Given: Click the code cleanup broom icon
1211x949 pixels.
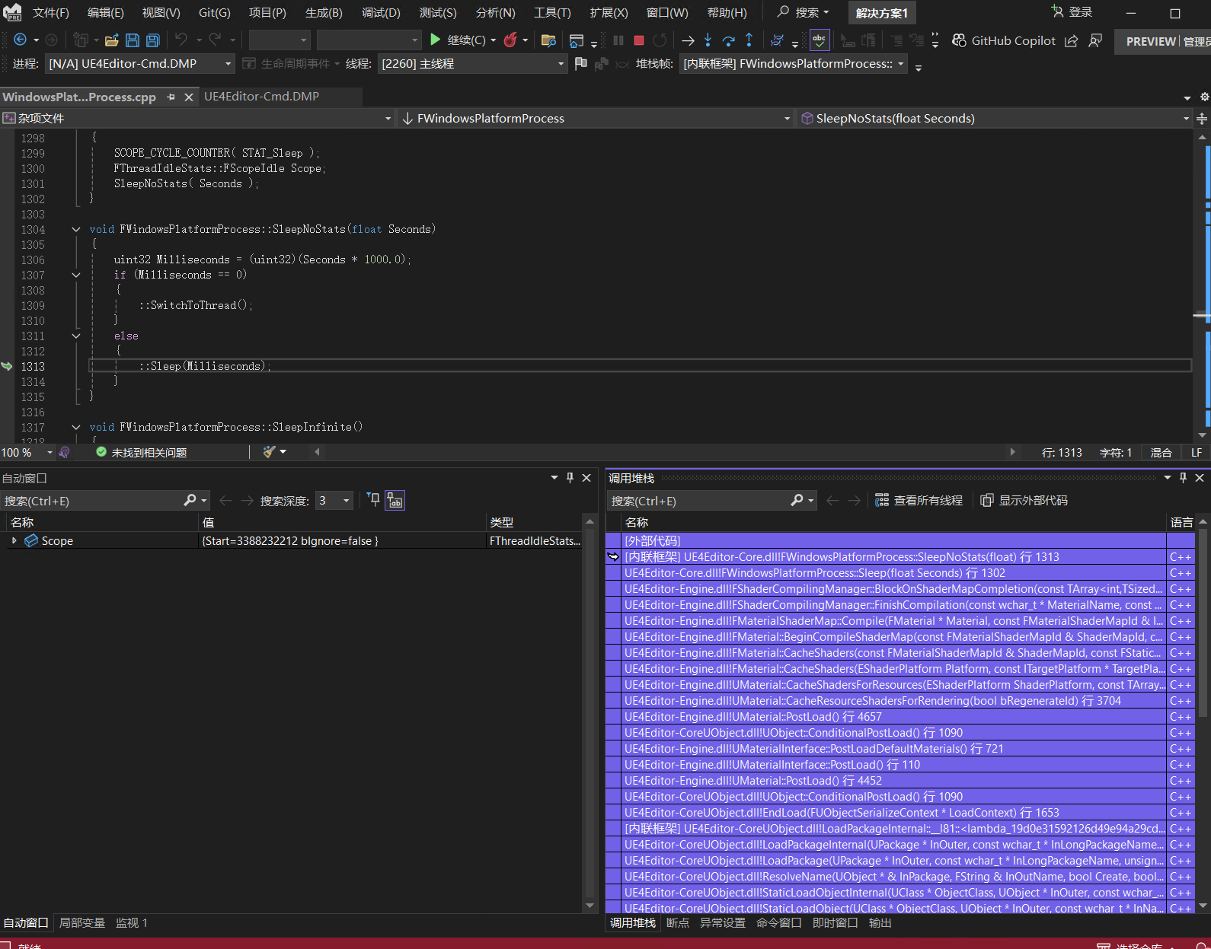Looking at the screenshot, I should point(269,452).
